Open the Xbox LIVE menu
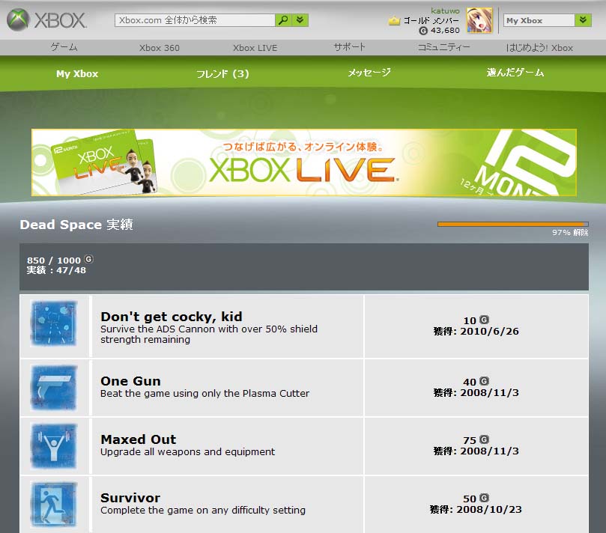 [x=255, y=48]
